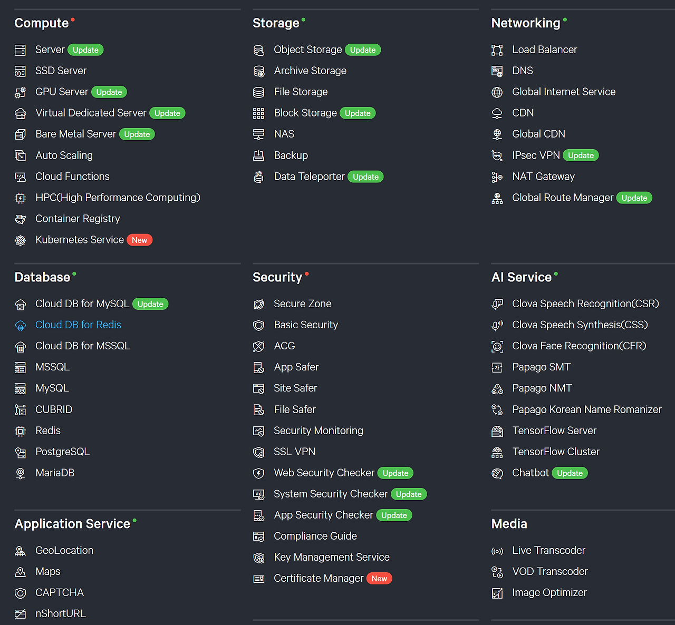The width and height of the screenshot is (675, 625).
Task: Click the Load Balancer icon
Action: point(497,50)
